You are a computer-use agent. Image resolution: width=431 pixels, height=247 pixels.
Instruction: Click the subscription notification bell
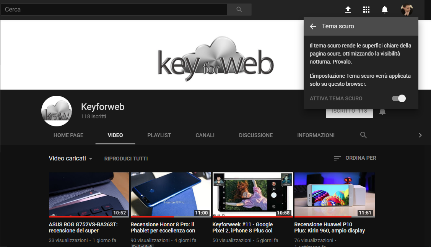[x=382, y=112]
